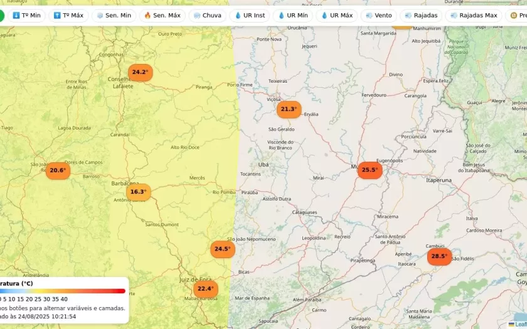This screenshot has width=527, height=329.
Task: Click the 16.3° temperature marker at Barbacena
Action: [x=138, y=192]
